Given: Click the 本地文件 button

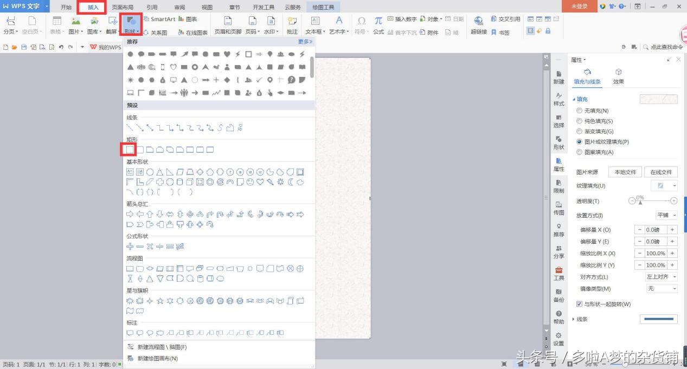Looking at the screenshot, I should (x=625, y=172).
